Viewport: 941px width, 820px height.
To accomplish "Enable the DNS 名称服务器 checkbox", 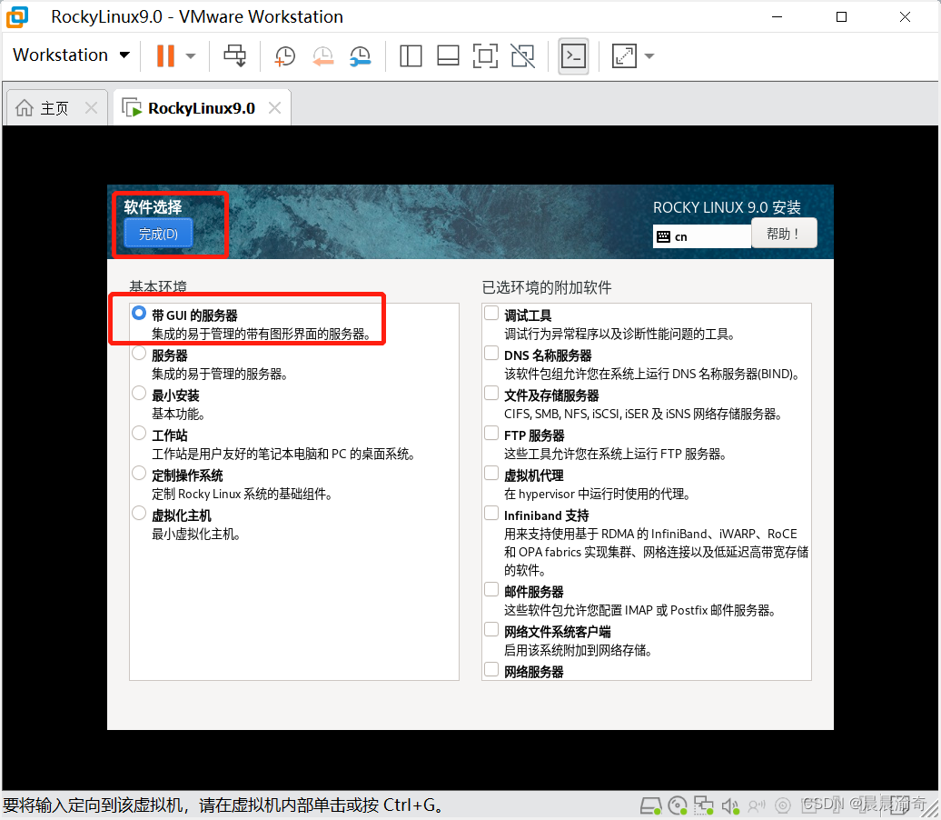I will 491,354.
